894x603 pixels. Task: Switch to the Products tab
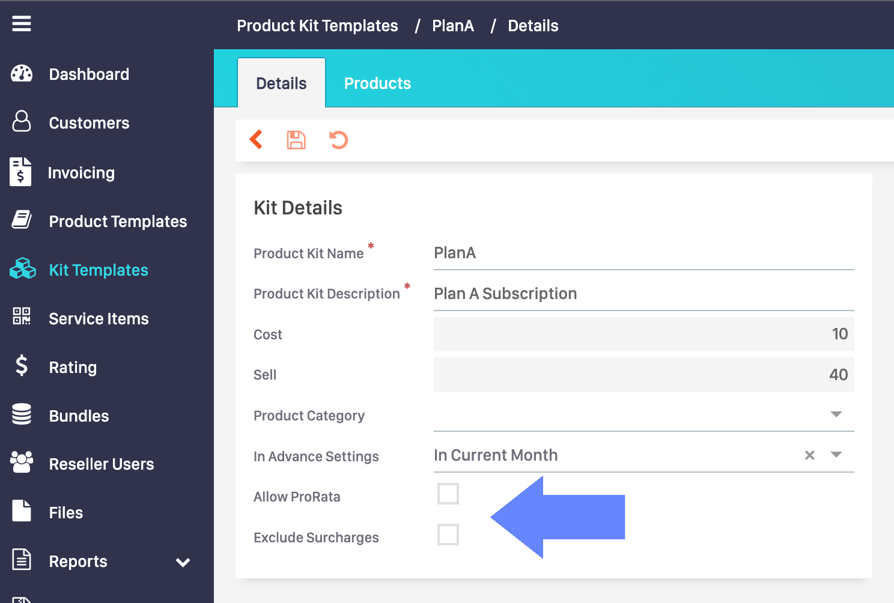coord(377,83)
